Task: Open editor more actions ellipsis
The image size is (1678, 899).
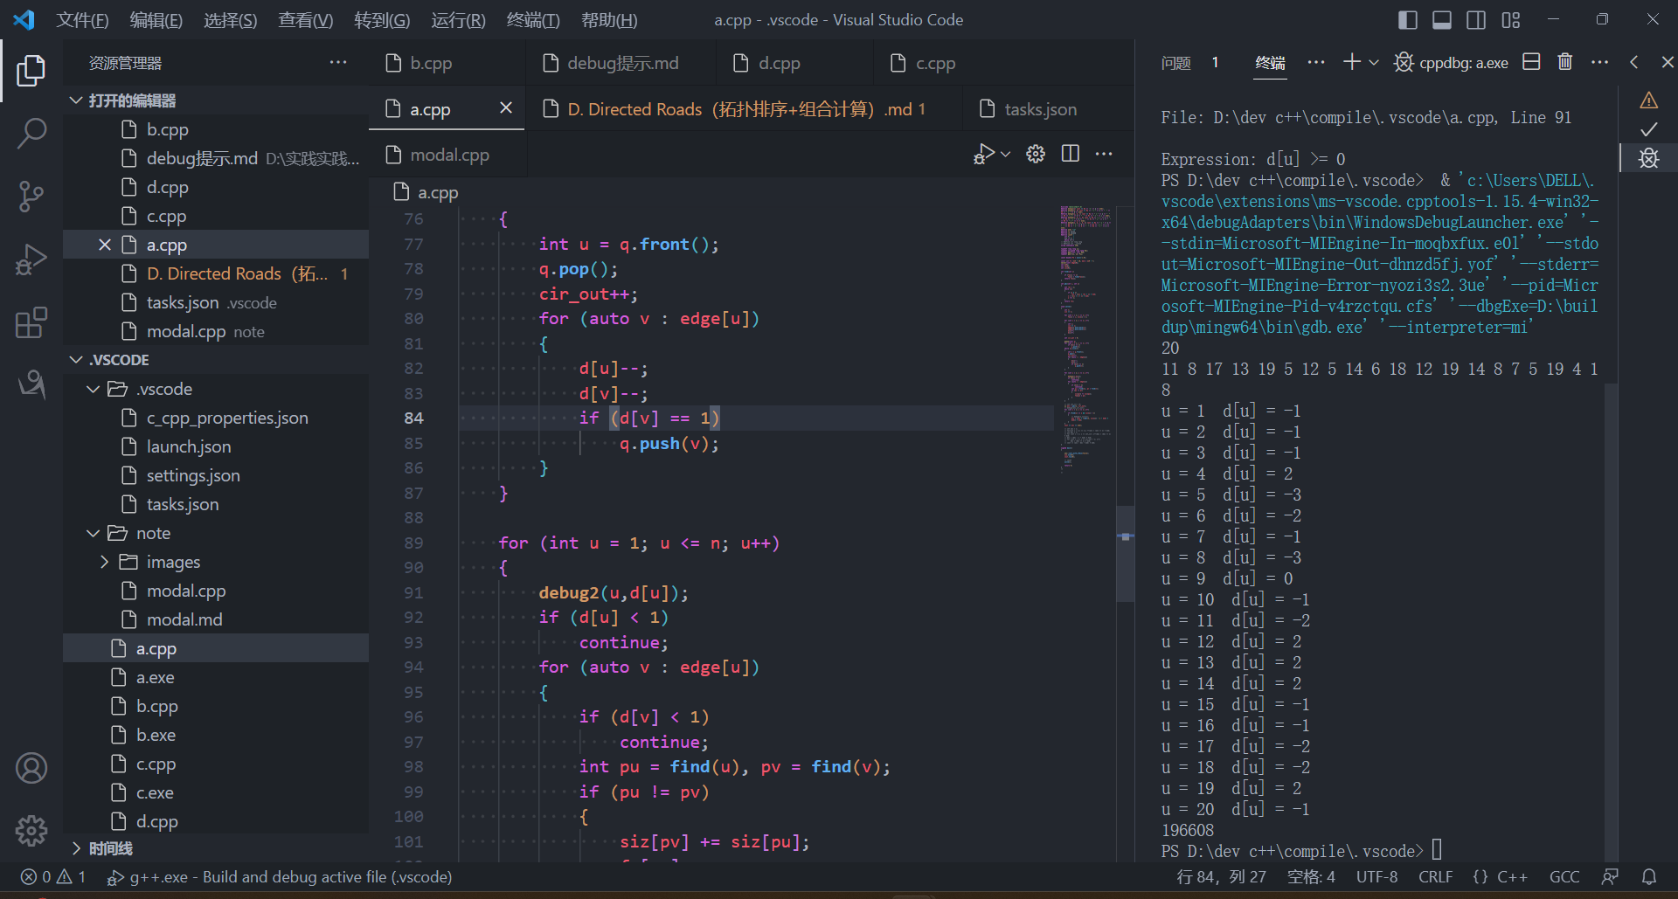Action: coord(1105,154)
